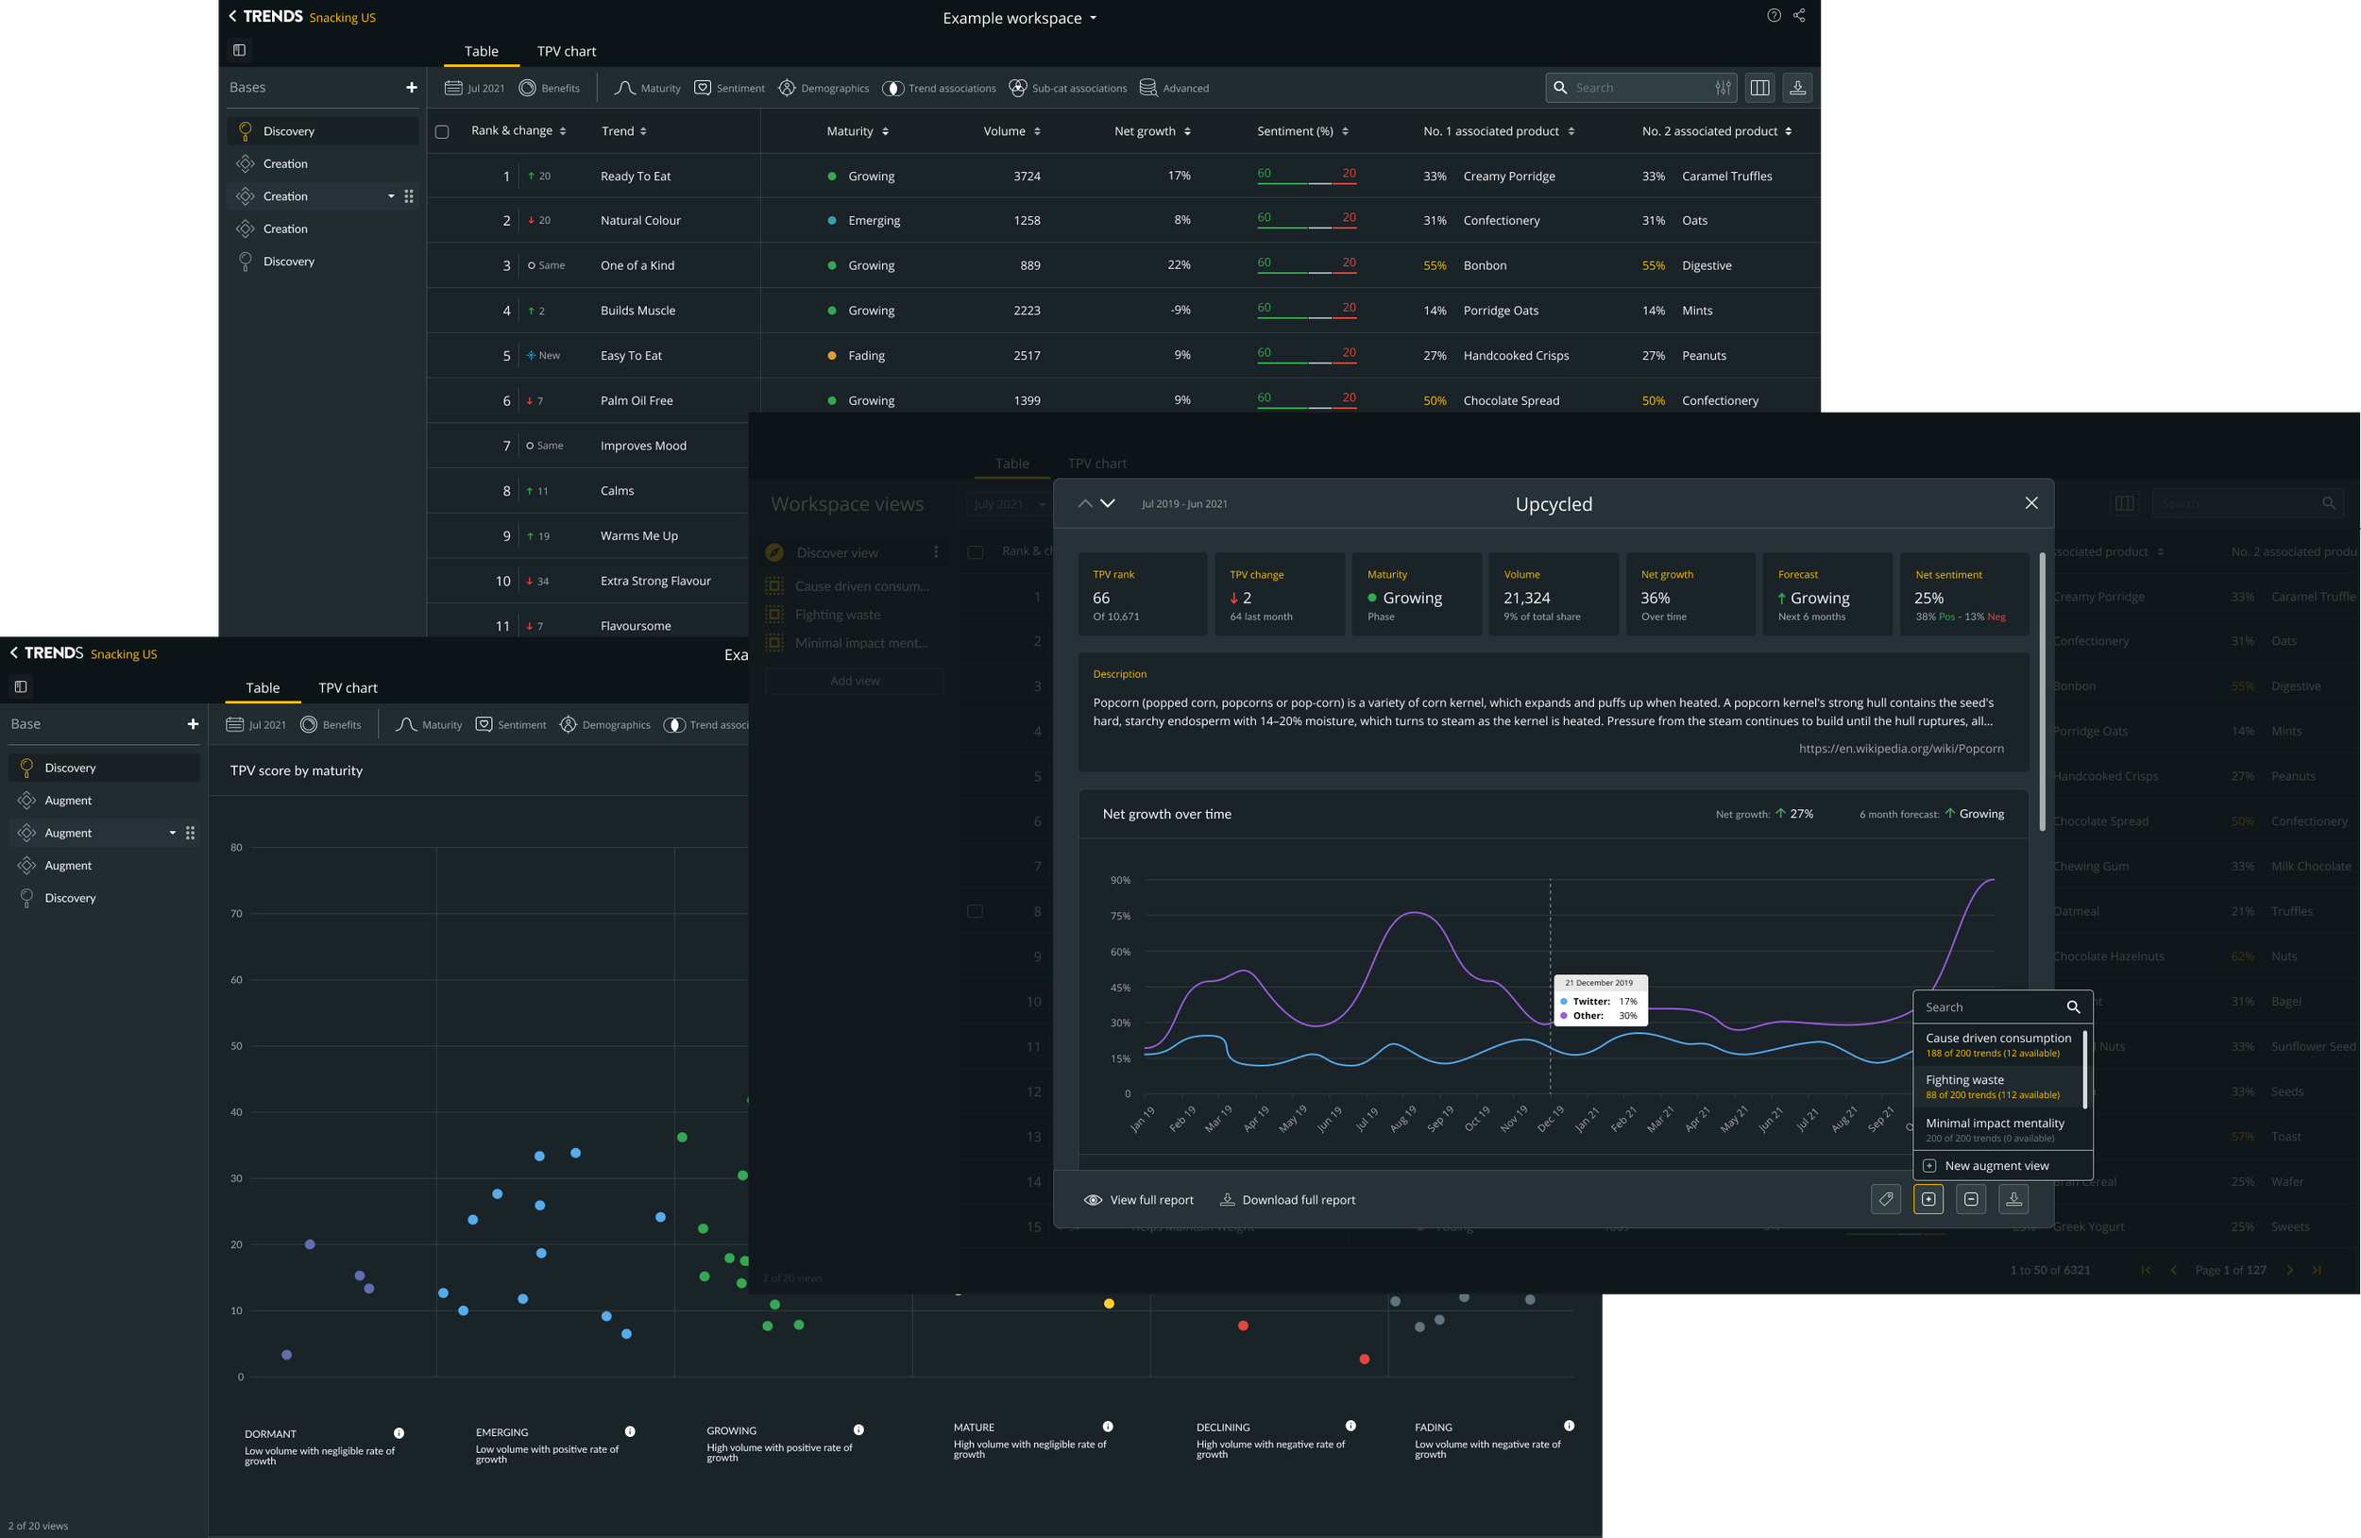The height and width of the screenshot is (1538, 2361).
Task: Click the download icon in Upcycled dialog footer
Action: [x=2013, y=1199]
